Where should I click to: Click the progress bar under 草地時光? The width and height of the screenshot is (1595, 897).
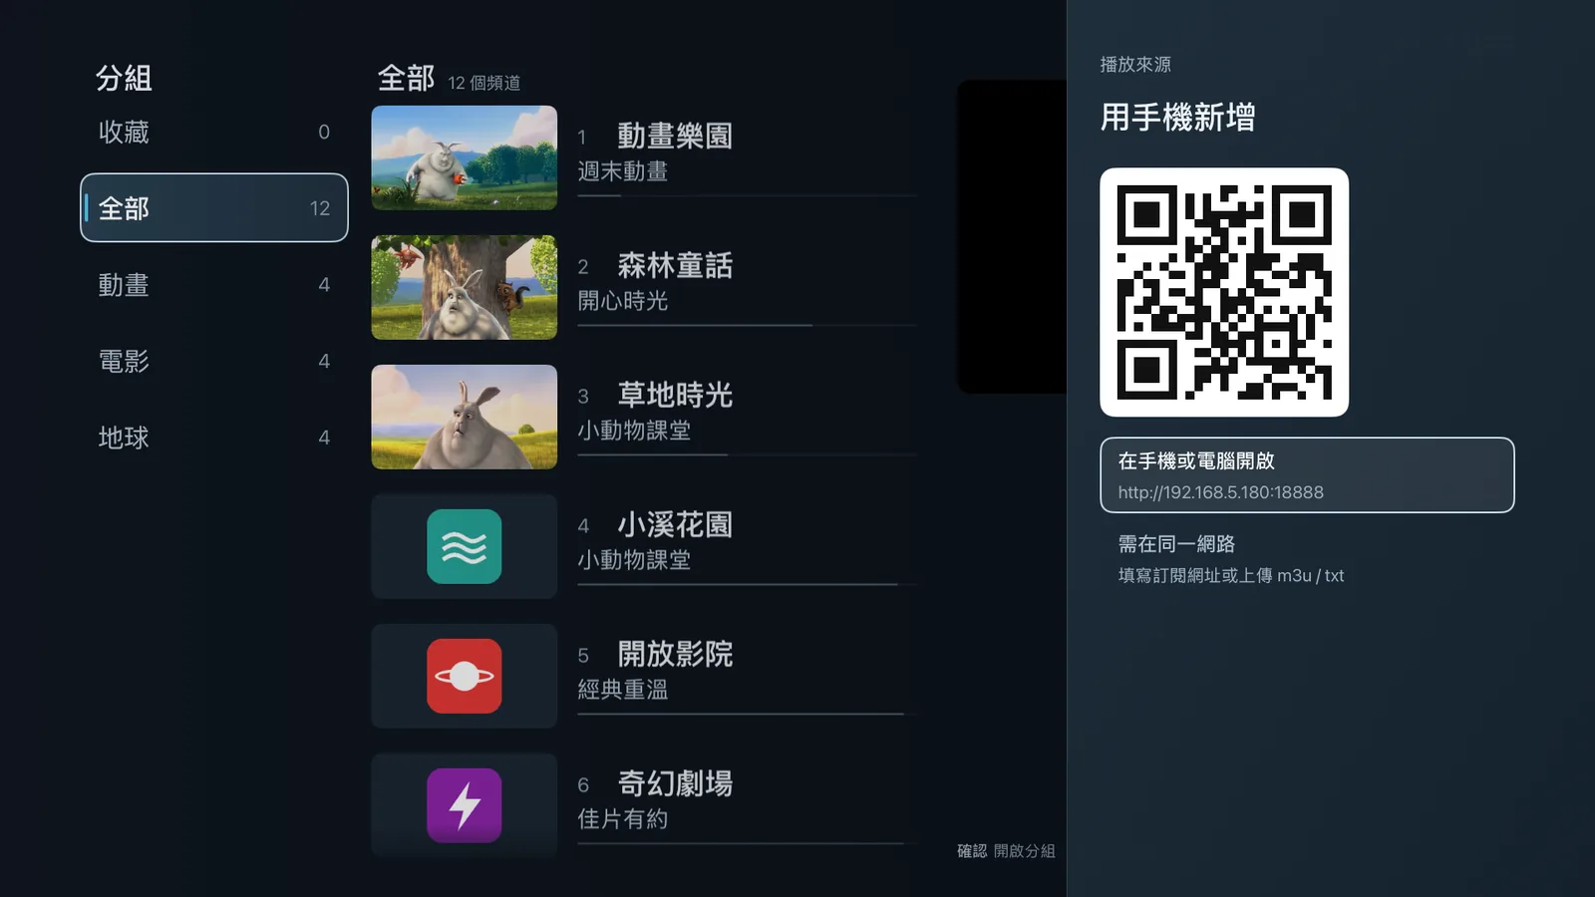pyautogui.click(x=747, y=454)
